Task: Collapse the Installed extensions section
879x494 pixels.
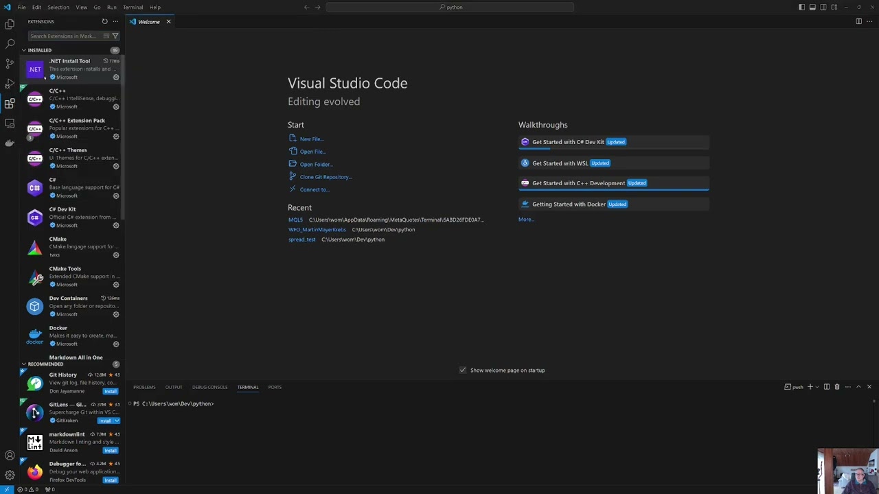Action: point(24,50)
